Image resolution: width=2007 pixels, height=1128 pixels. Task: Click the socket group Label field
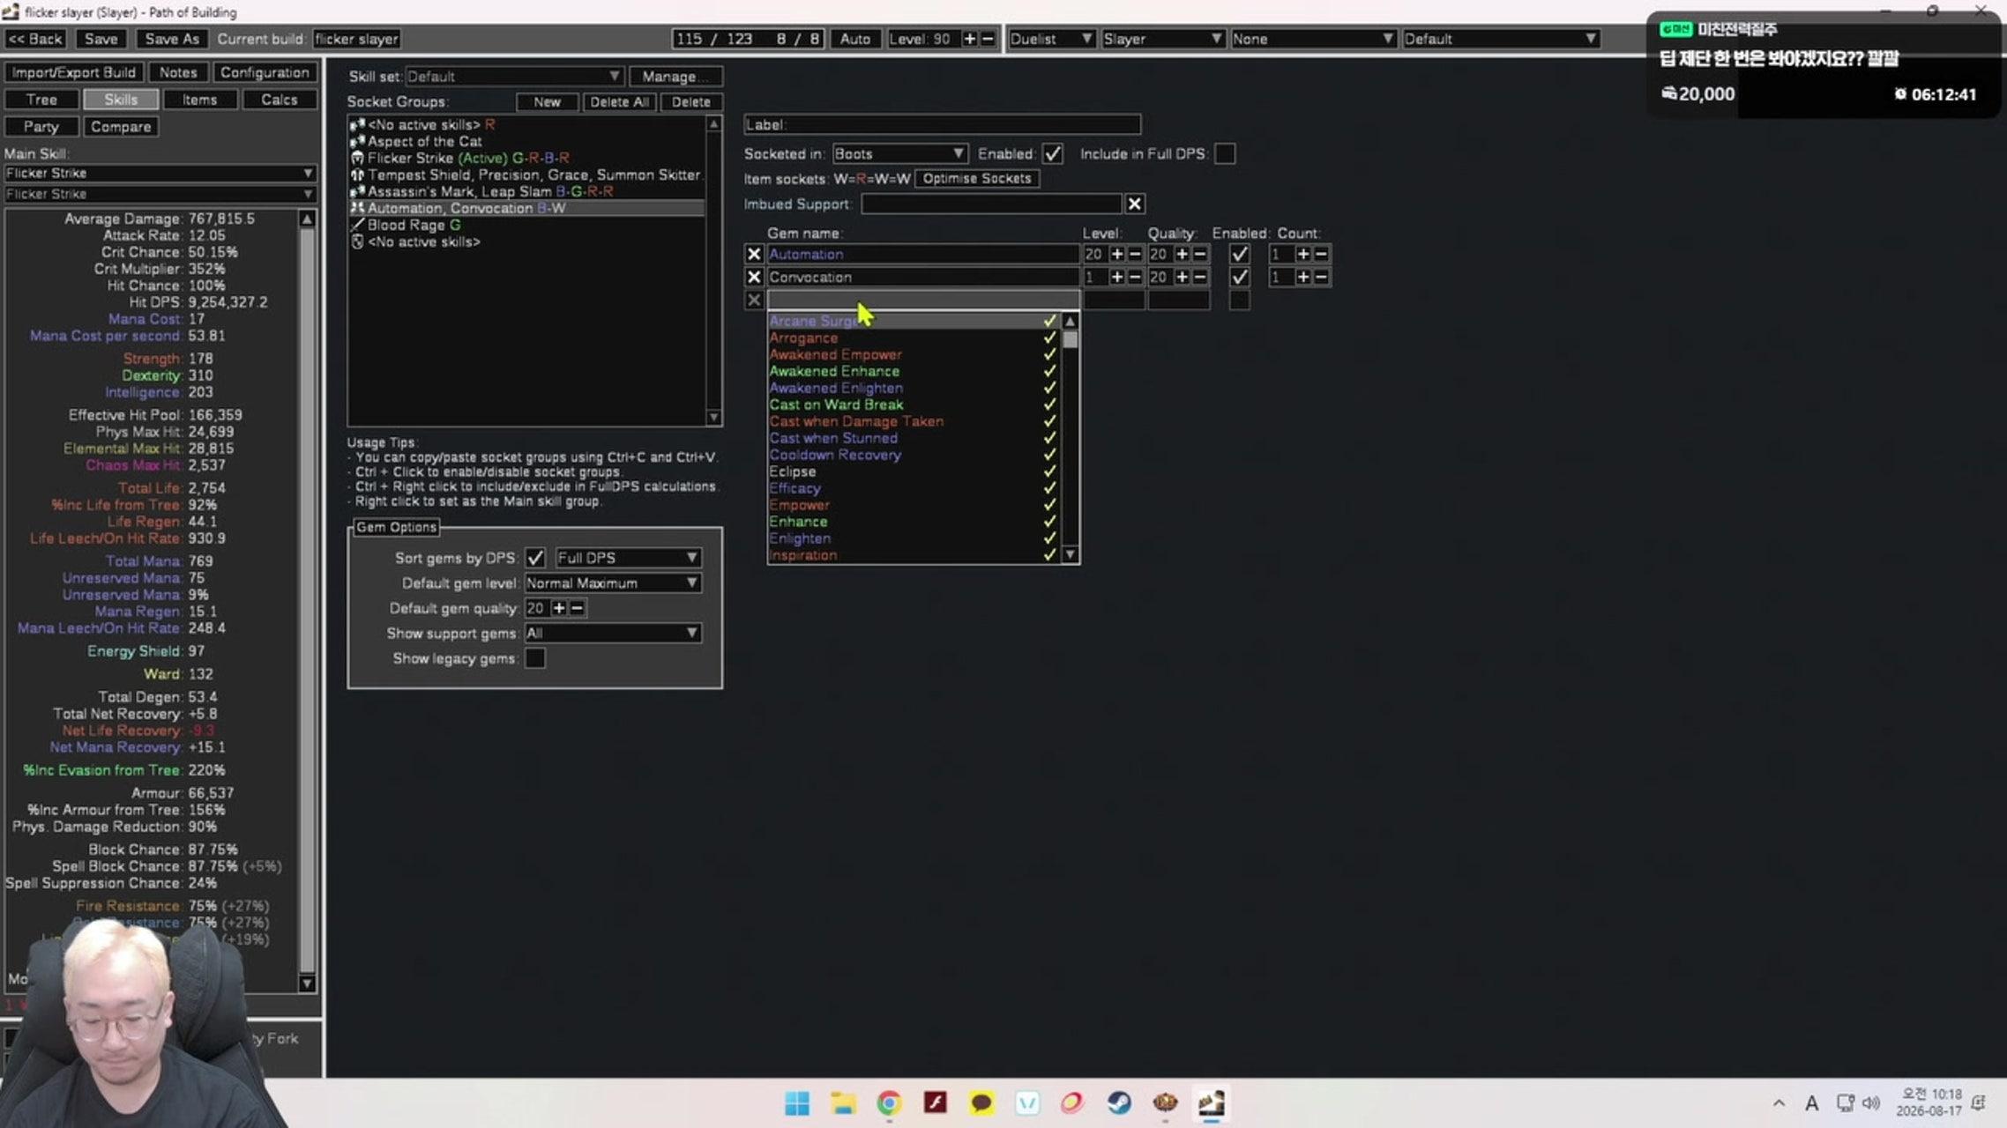[x=942, y=125]
